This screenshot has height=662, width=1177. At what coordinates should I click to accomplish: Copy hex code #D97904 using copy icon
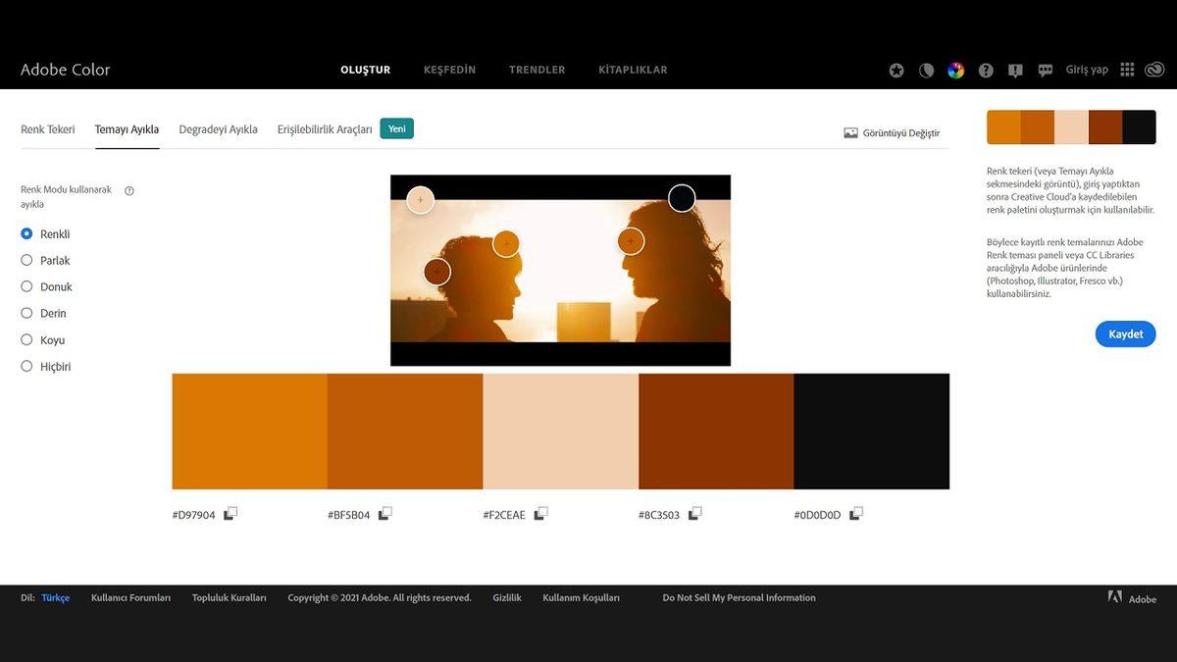coord(230,513)
